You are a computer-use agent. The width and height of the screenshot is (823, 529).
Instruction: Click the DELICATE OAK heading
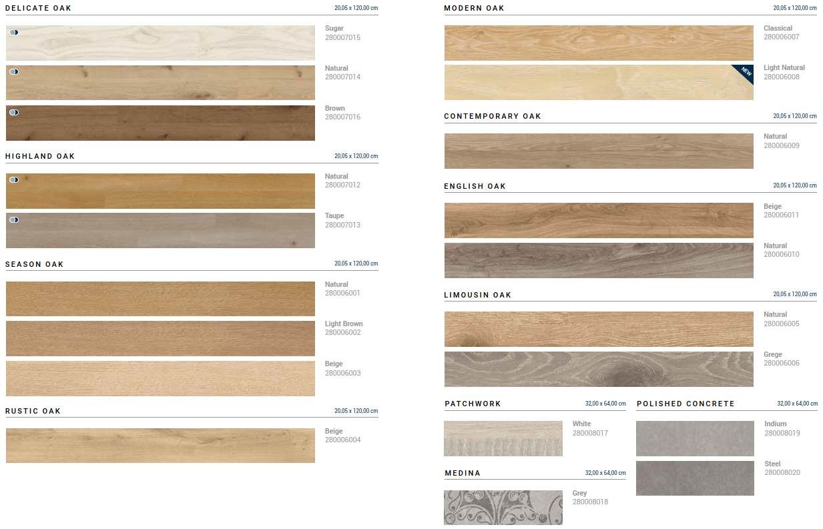tap(38, 8)
